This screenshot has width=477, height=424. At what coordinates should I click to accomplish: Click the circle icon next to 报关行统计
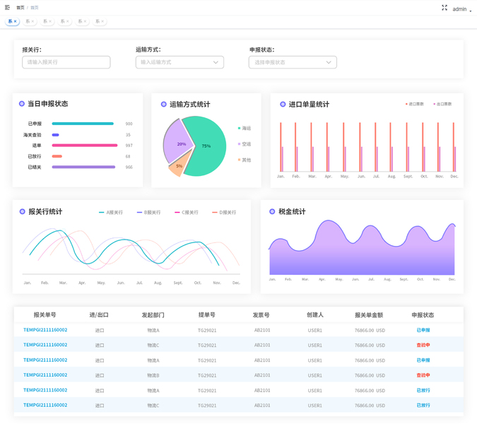pos(22,212)
